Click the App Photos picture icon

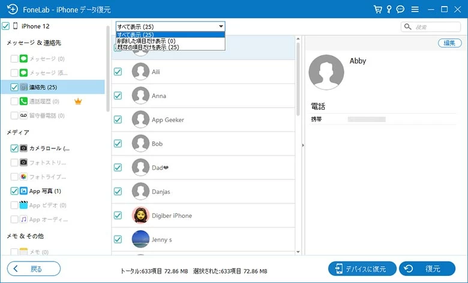[23, 191]
